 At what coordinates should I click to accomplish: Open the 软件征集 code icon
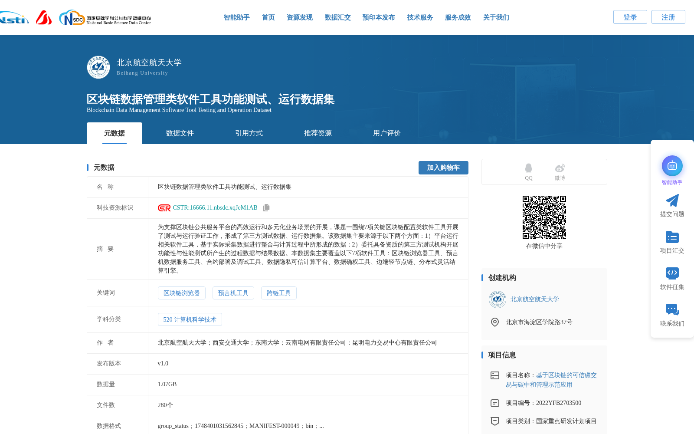pos(672,273)
